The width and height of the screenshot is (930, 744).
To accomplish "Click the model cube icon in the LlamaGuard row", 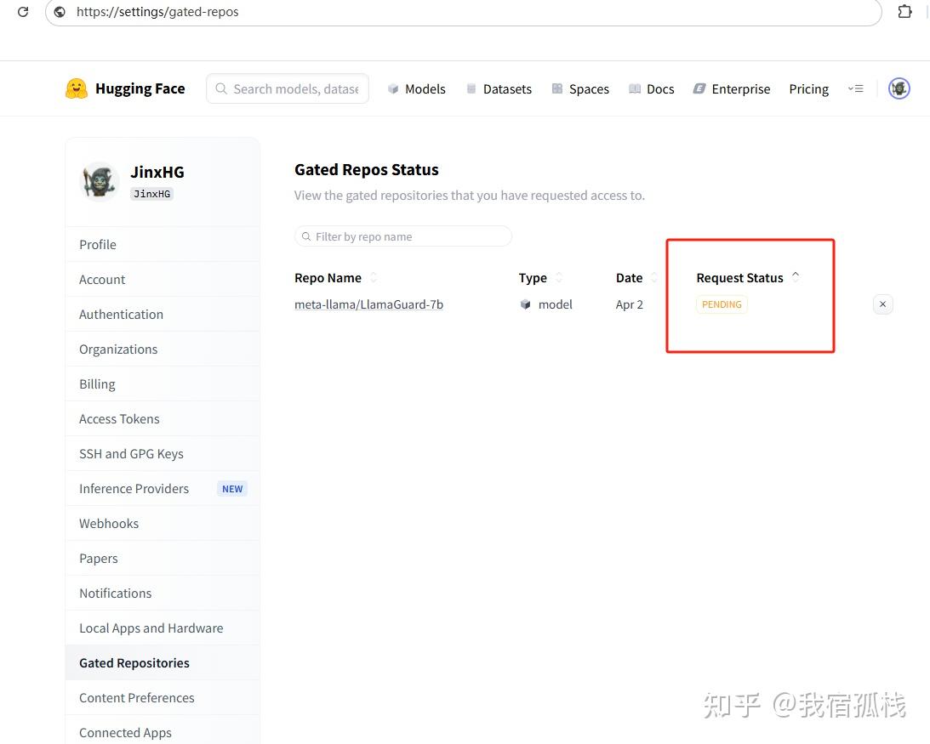I will click(x=525, y=304).
